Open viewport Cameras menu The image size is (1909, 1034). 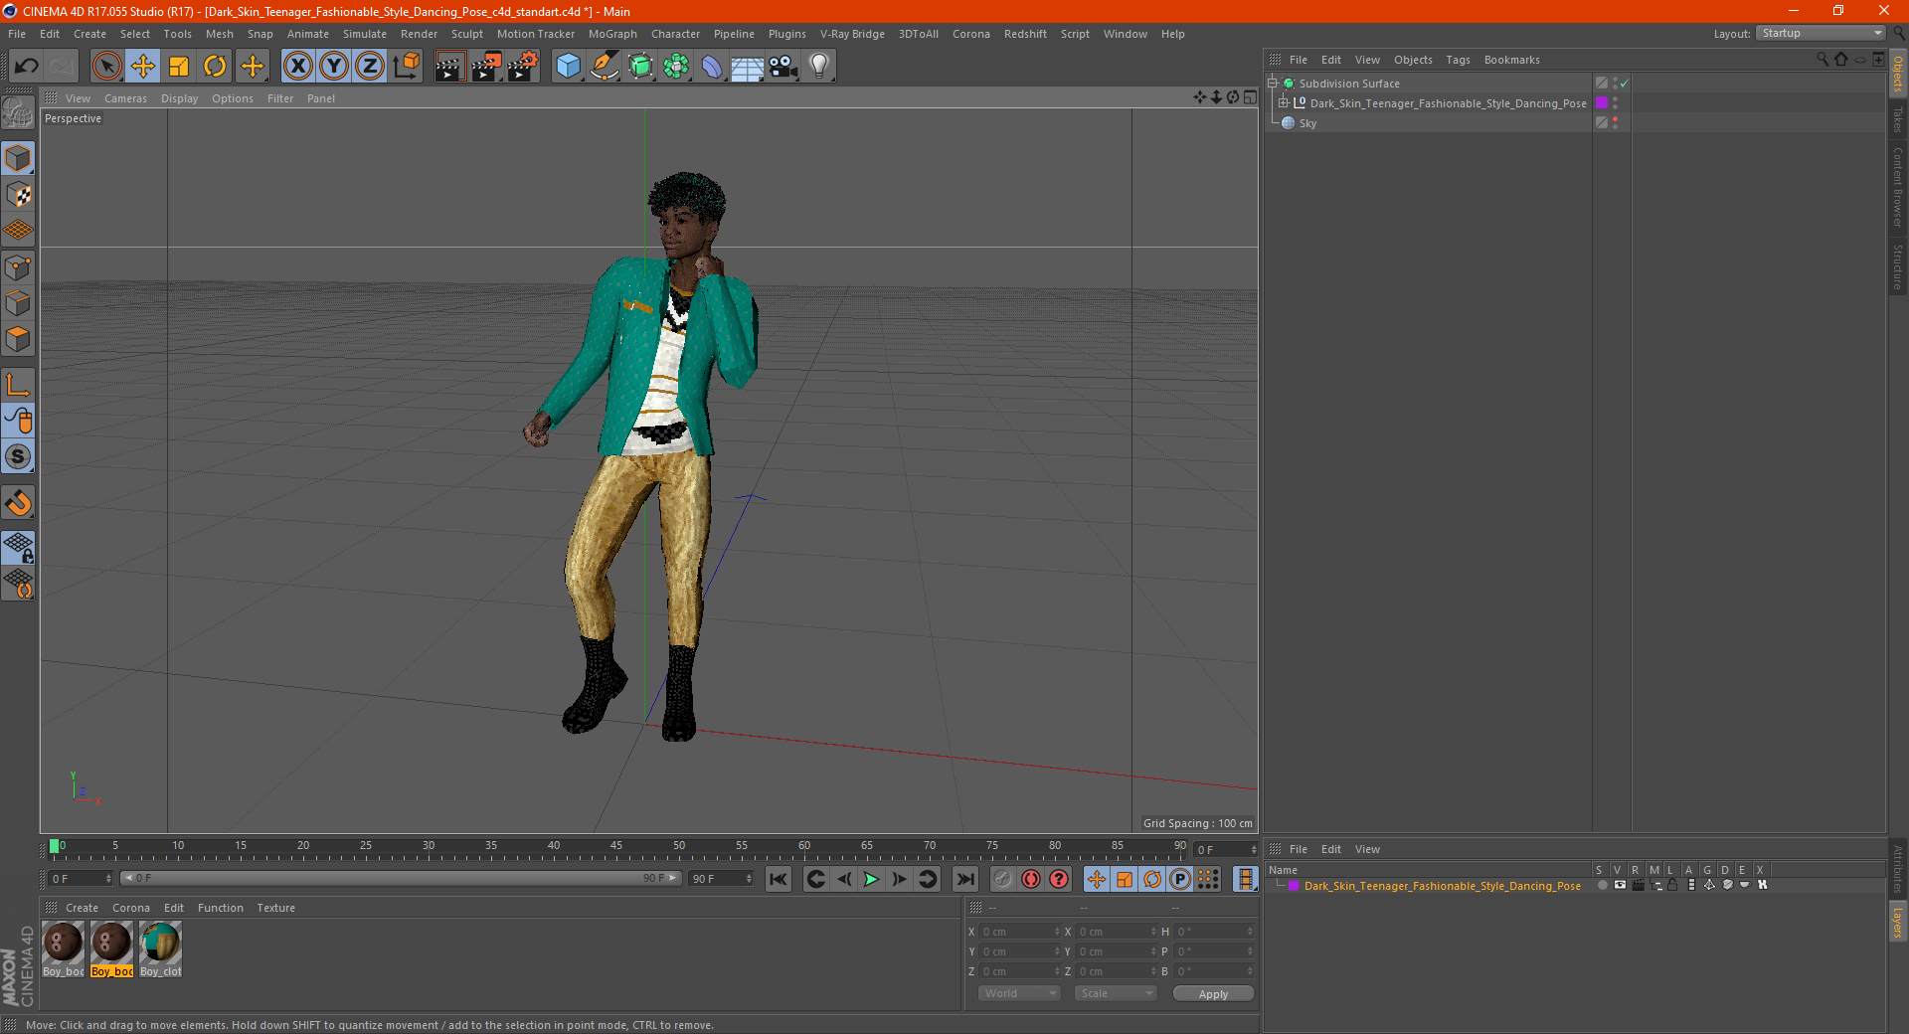pyautogui.click(x=125, y=98)
